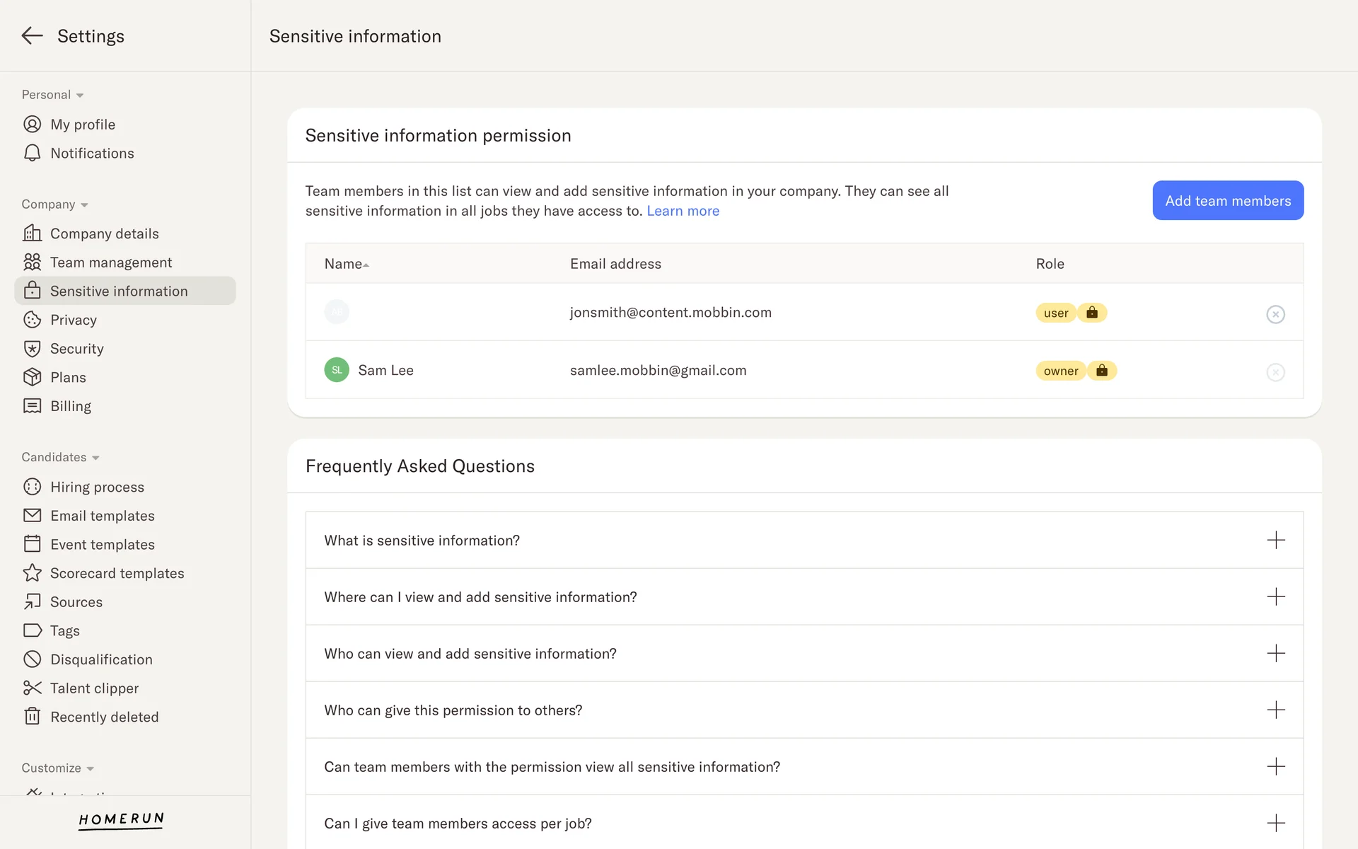Click the Add team members button
This screenshot has height=849, width=1358.
point(1227,201)
